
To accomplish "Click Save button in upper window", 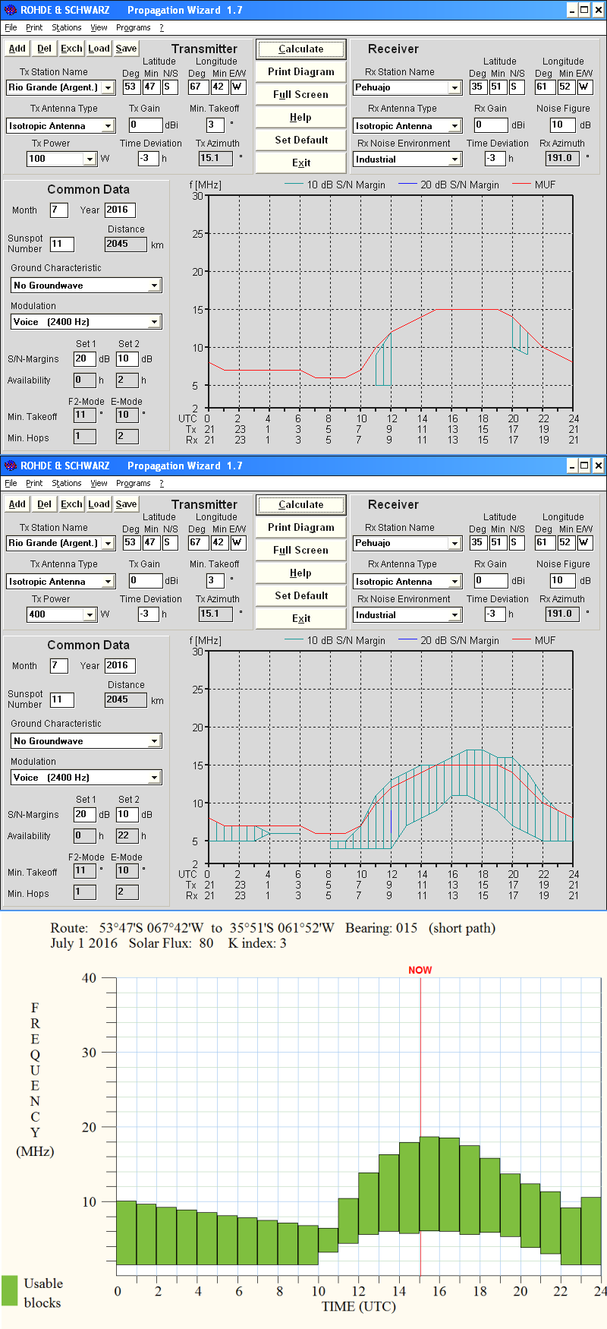I will 127,49.
